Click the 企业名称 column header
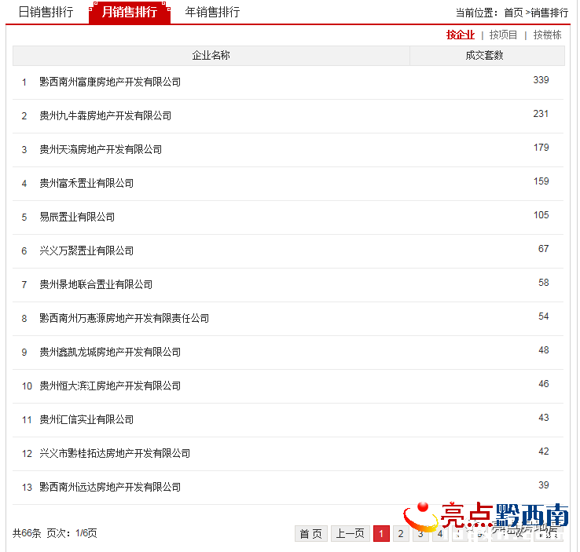This screenshot has width=580, height=552. [211, 56]
